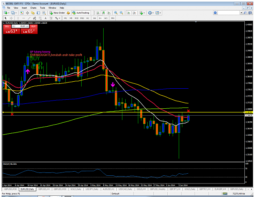
Task: Toggle Line Chart display mode
Action: [x=109, y=13]
